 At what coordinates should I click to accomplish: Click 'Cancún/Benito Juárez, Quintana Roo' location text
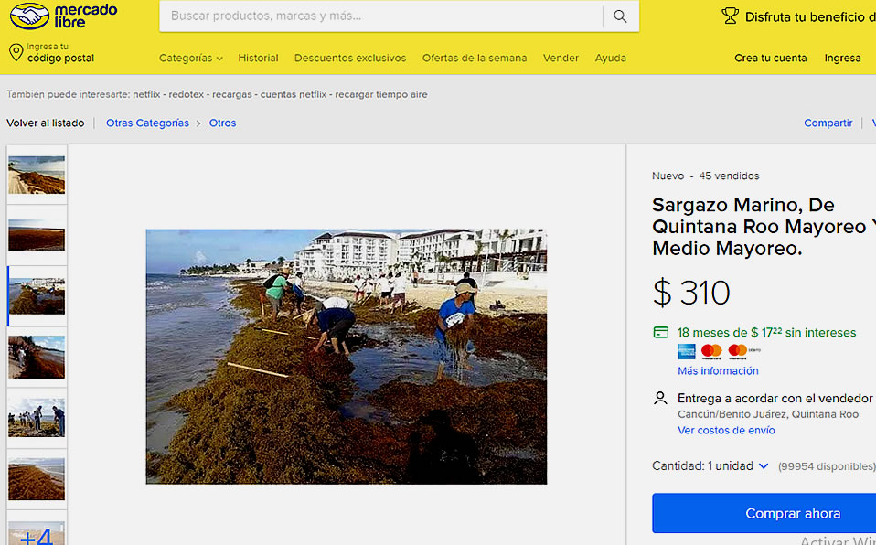[768, 414]
